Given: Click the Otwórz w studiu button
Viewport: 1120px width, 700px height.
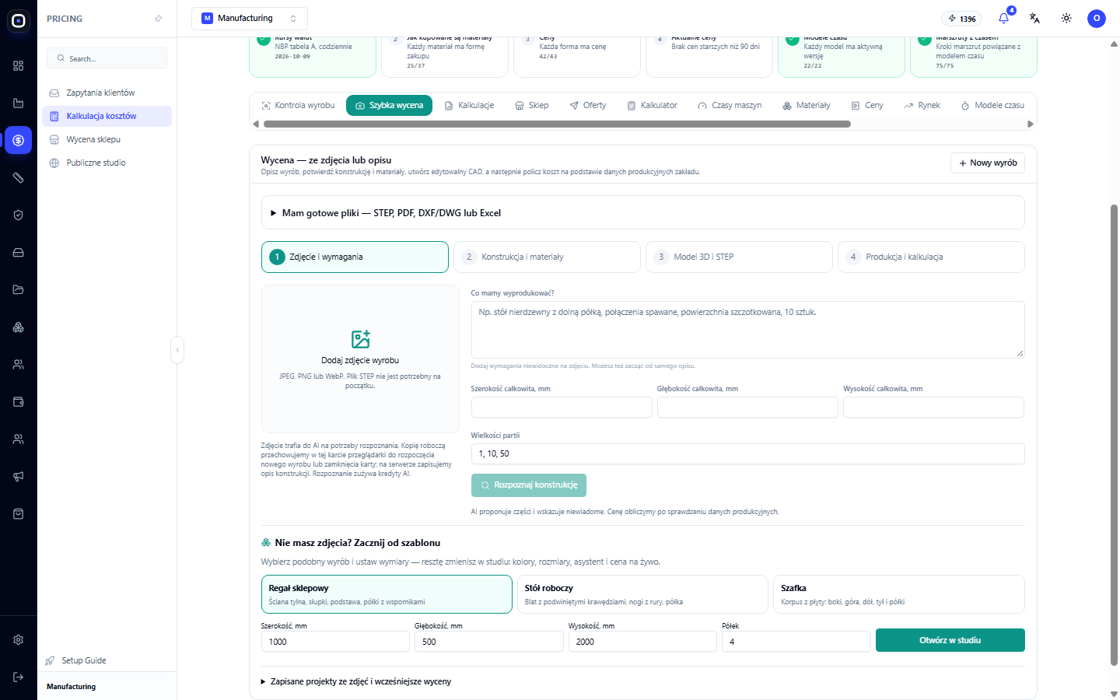Looking at the screenshot, I should coord(950,640).
